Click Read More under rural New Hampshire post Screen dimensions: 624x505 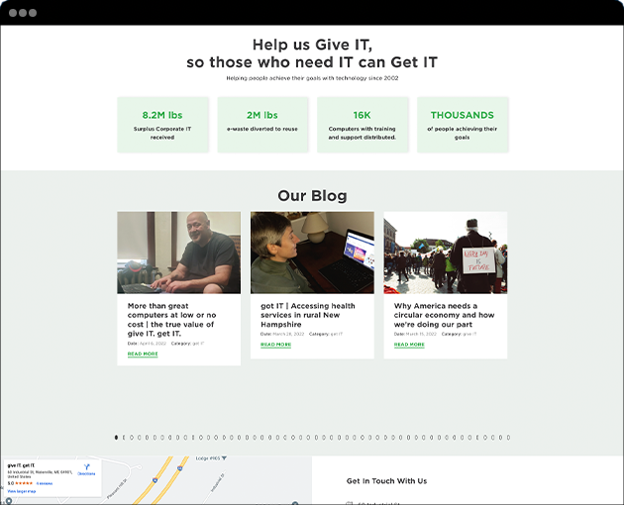tap(275, 345)
